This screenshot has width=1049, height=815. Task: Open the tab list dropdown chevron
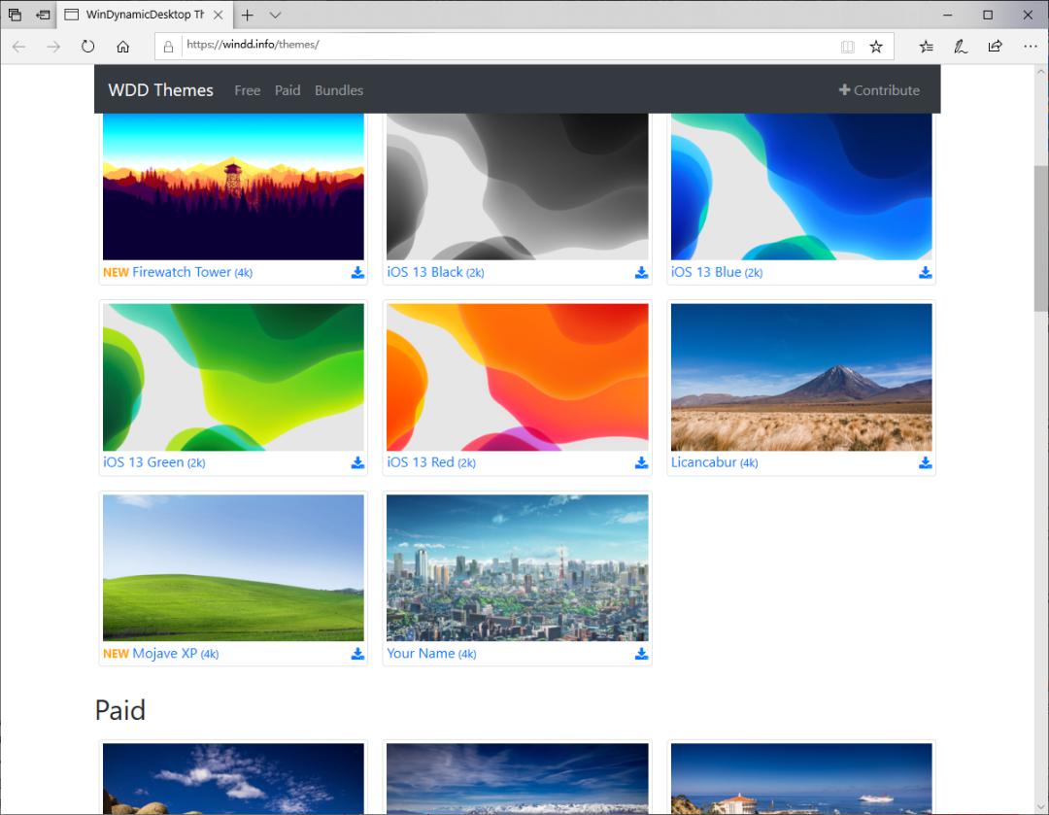pyautogui.click(x=276, y=15)
